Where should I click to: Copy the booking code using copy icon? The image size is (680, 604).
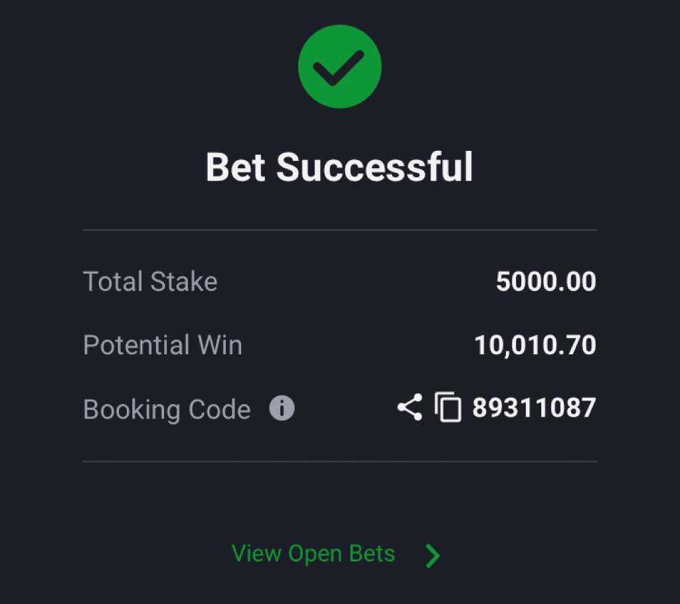point(448,407)
